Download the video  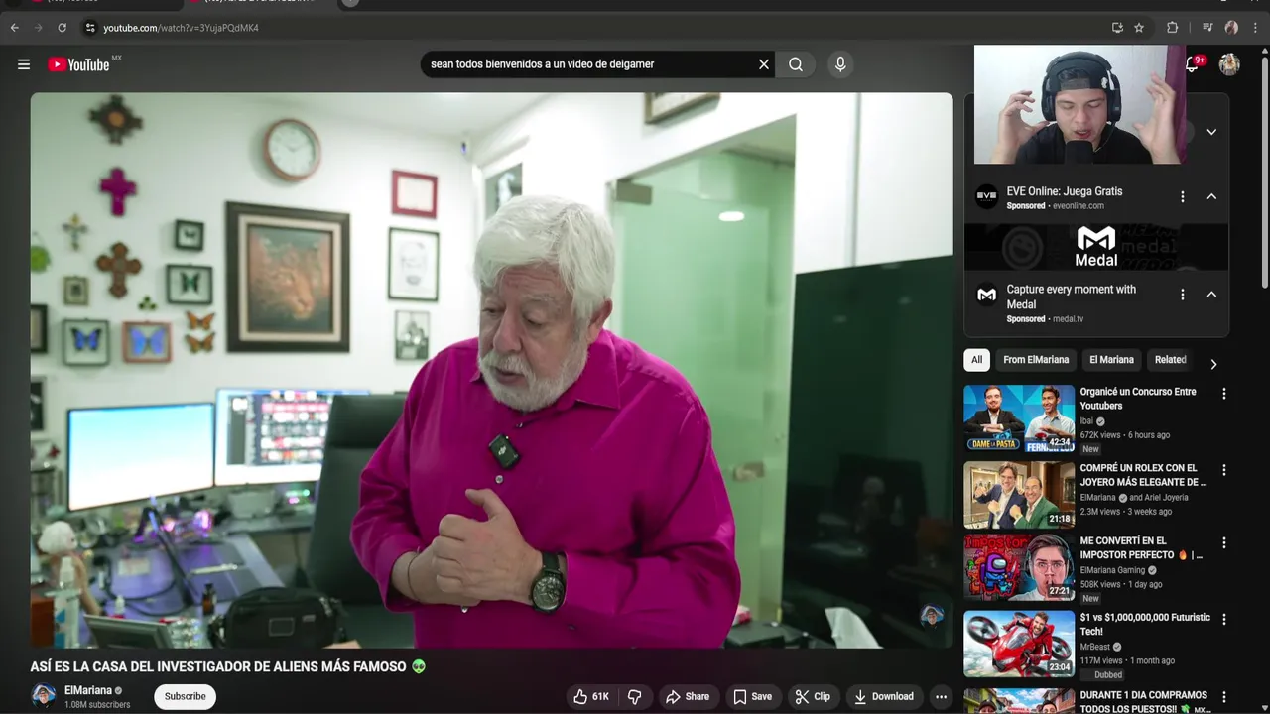click(x=884, y=697)
